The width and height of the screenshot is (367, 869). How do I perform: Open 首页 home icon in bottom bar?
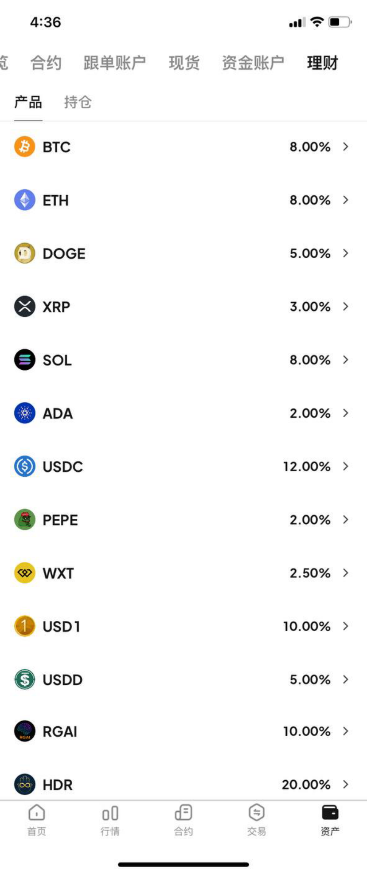point(37,814)
